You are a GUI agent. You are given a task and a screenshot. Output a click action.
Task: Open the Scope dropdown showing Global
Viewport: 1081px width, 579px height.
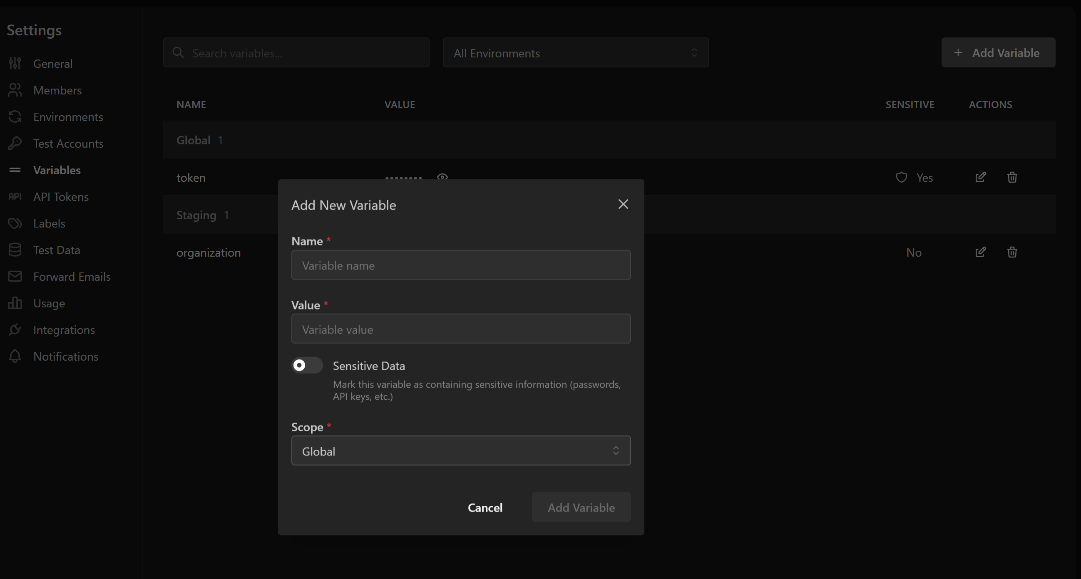[x=460, y=450]
